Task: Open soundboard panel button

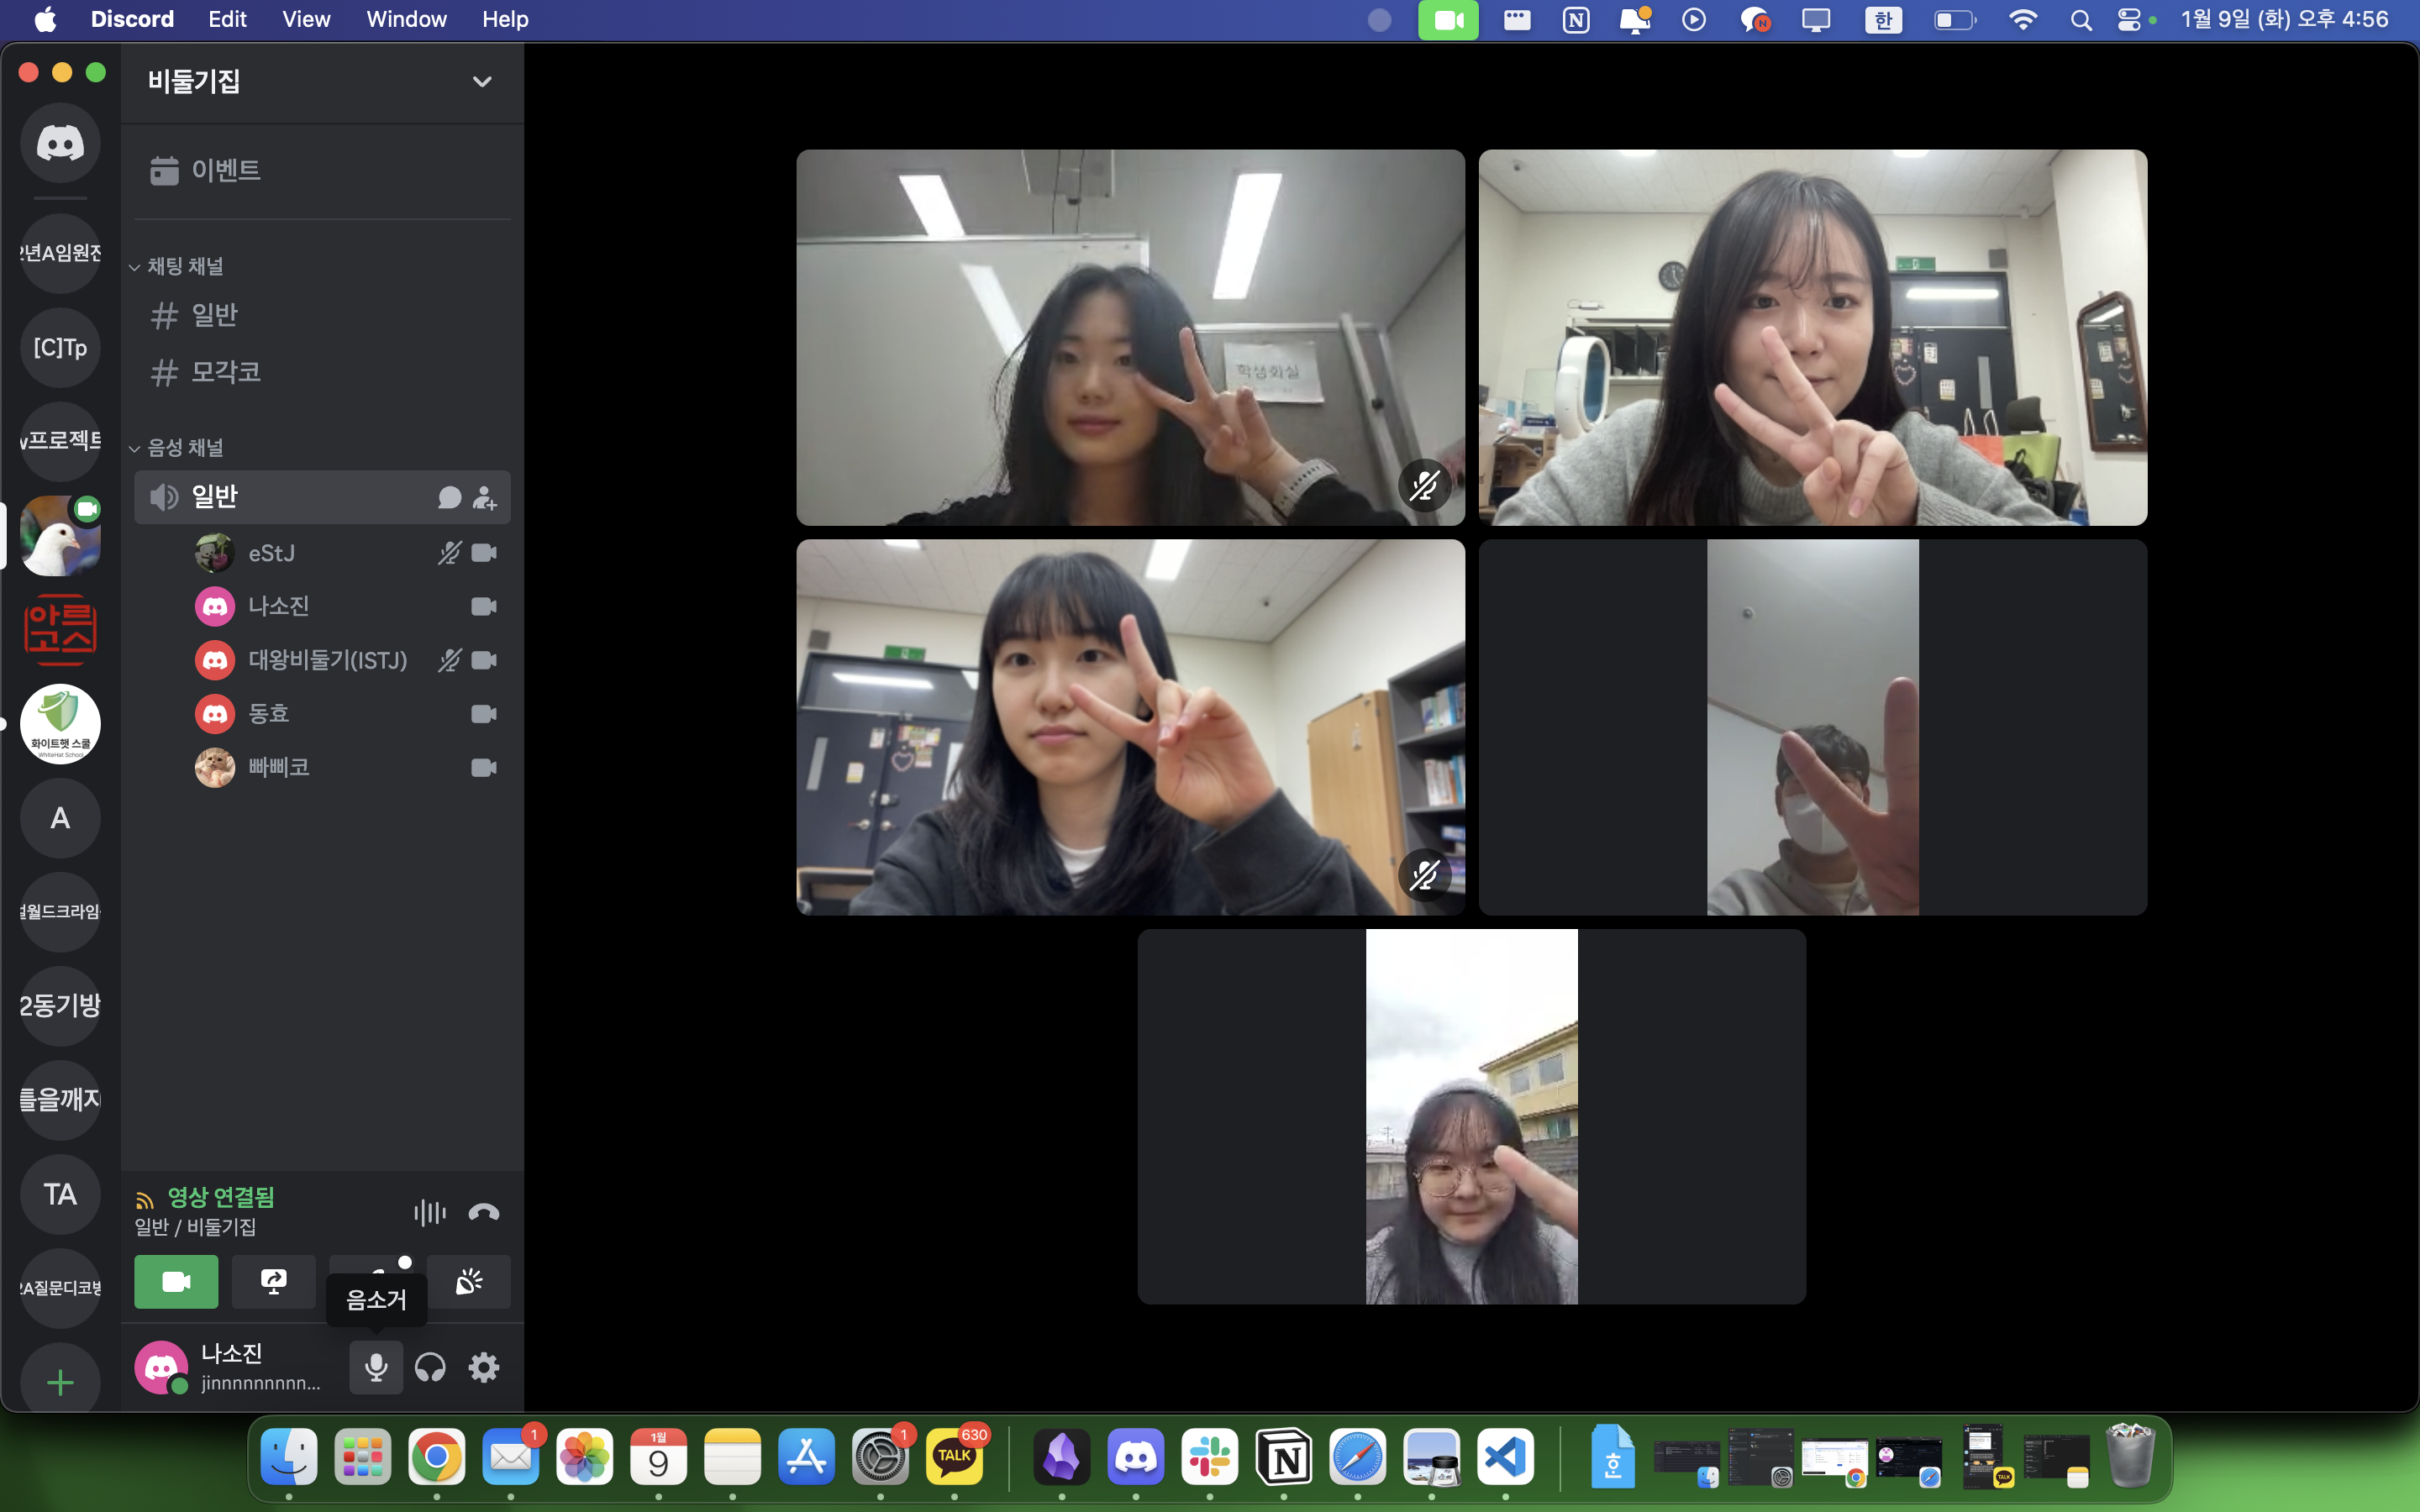Action: click(x=468, y=1281)
